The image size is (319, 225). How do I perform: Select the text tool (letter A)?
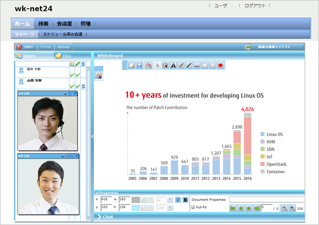173,66
